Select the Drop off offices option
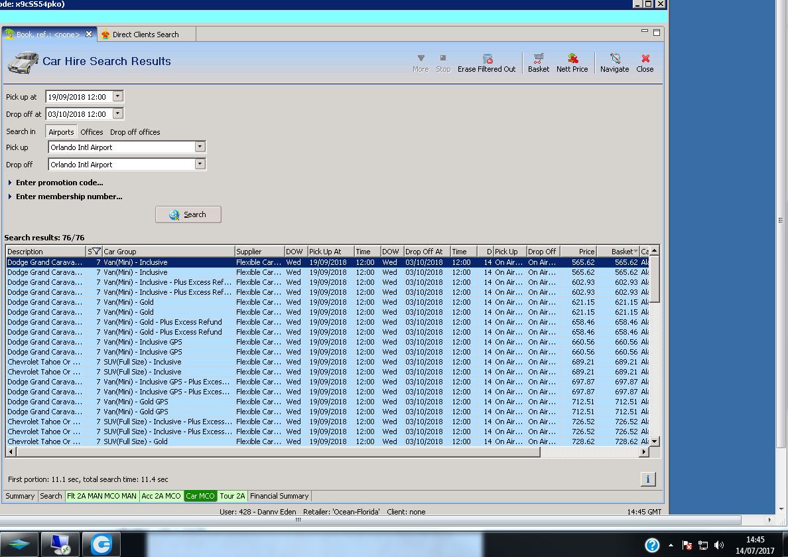Viewport: 788px width, 557px height. [135, 132]
